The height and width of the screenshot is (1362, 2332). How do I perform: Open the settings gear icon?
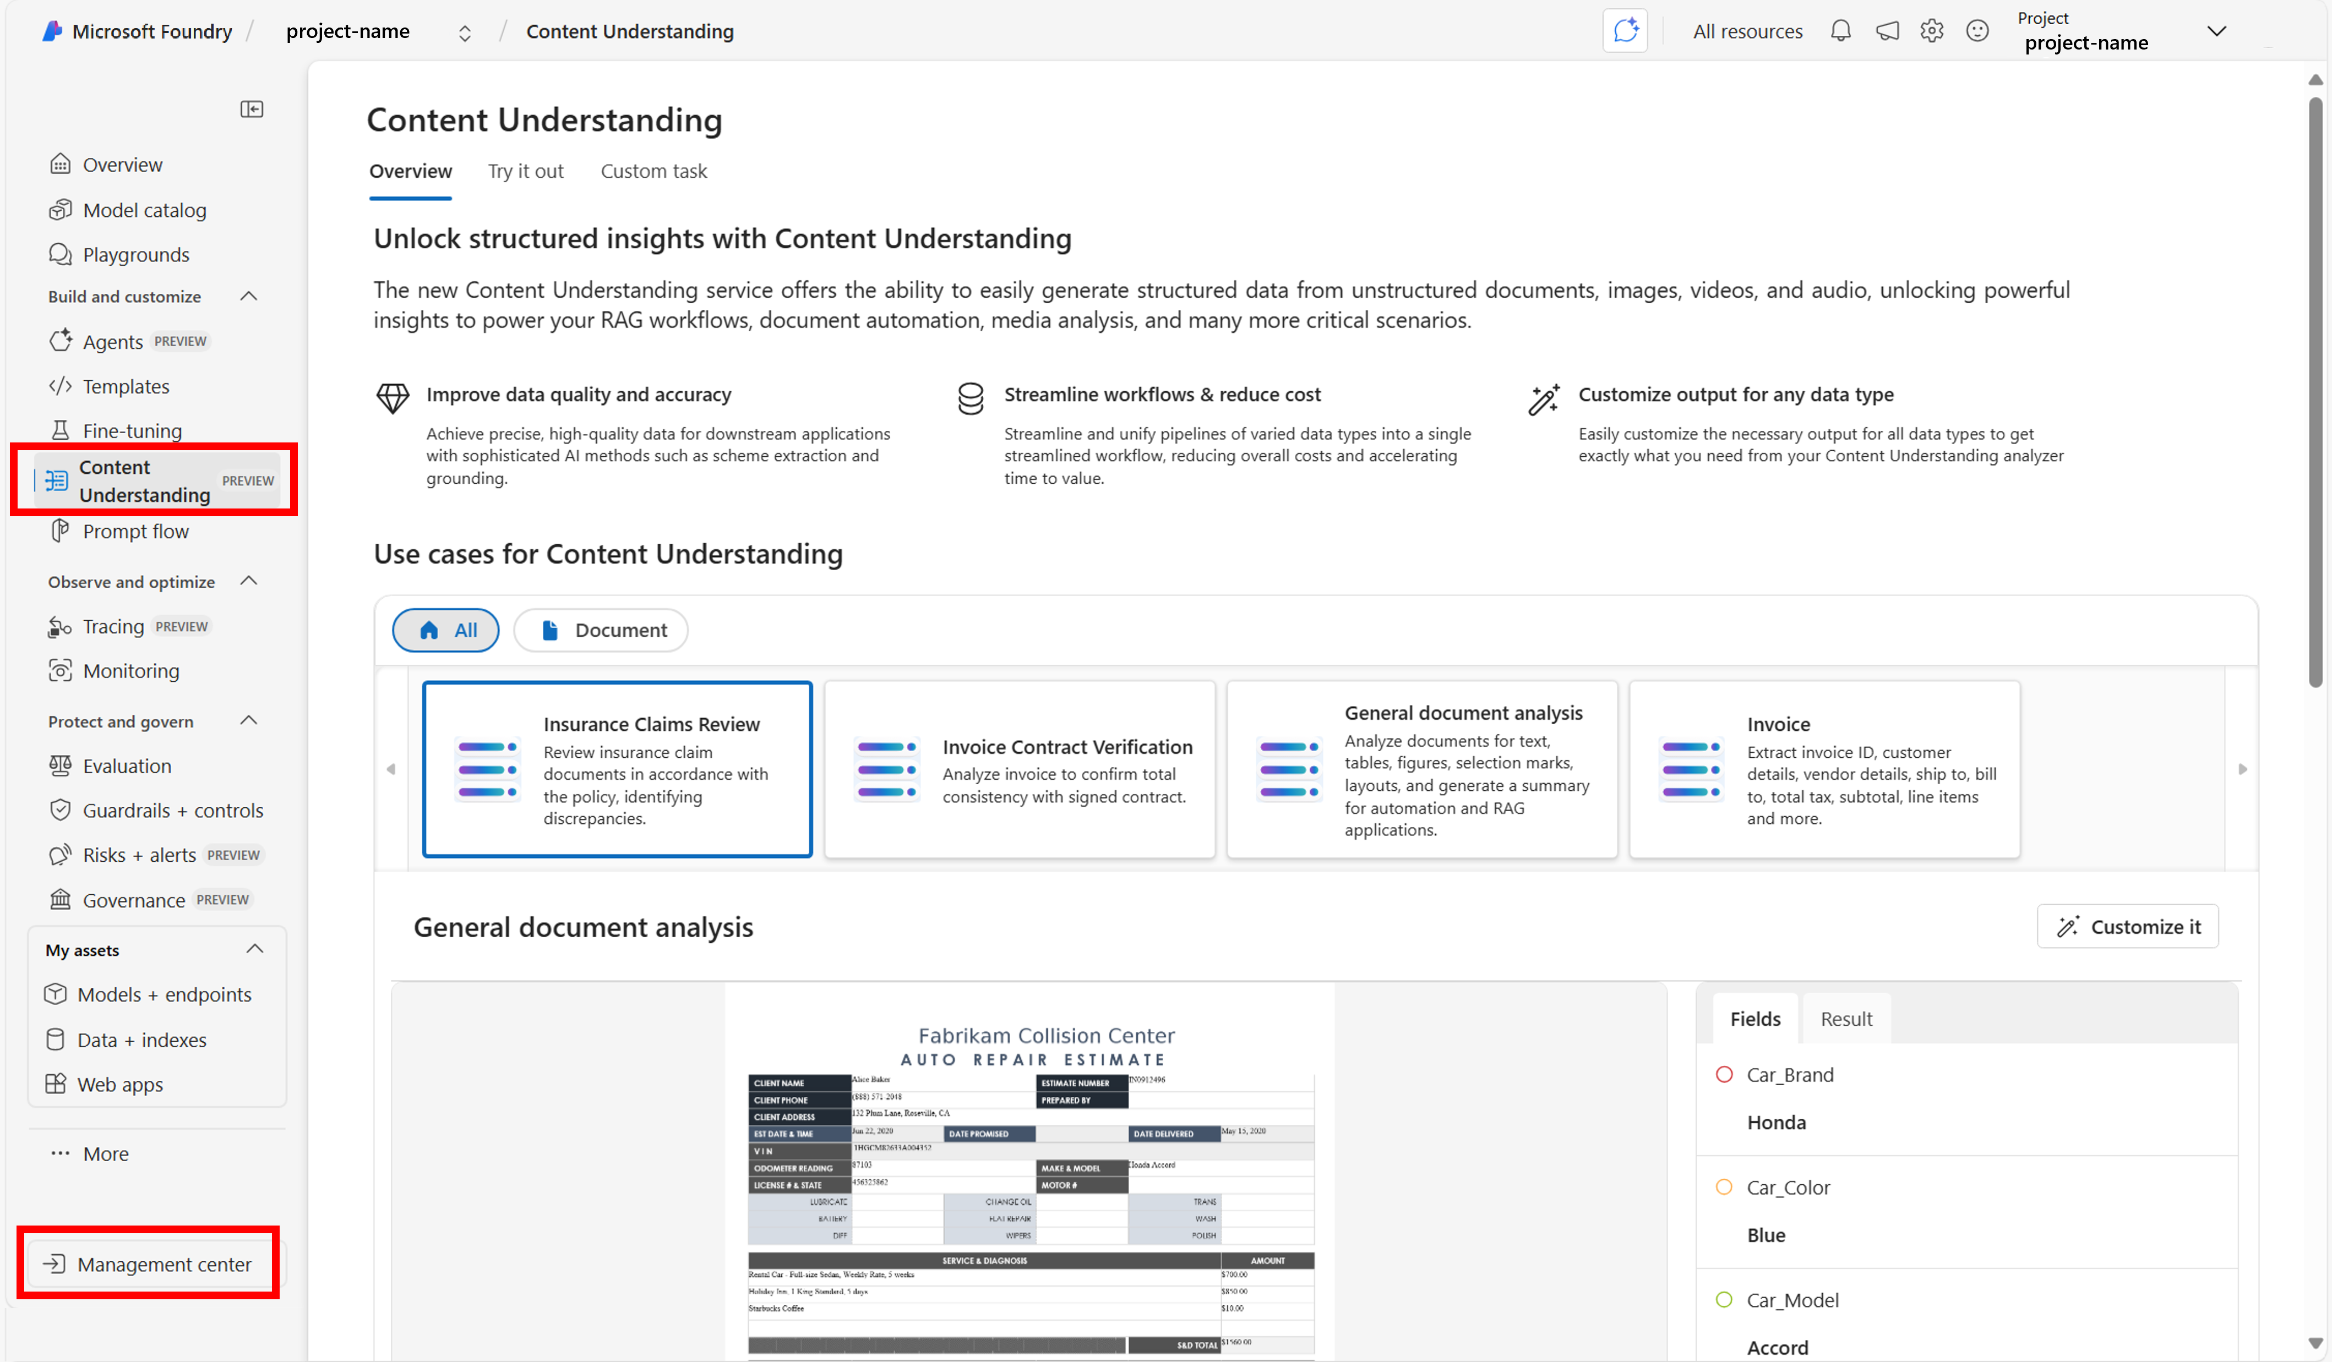pos(1931,31)
